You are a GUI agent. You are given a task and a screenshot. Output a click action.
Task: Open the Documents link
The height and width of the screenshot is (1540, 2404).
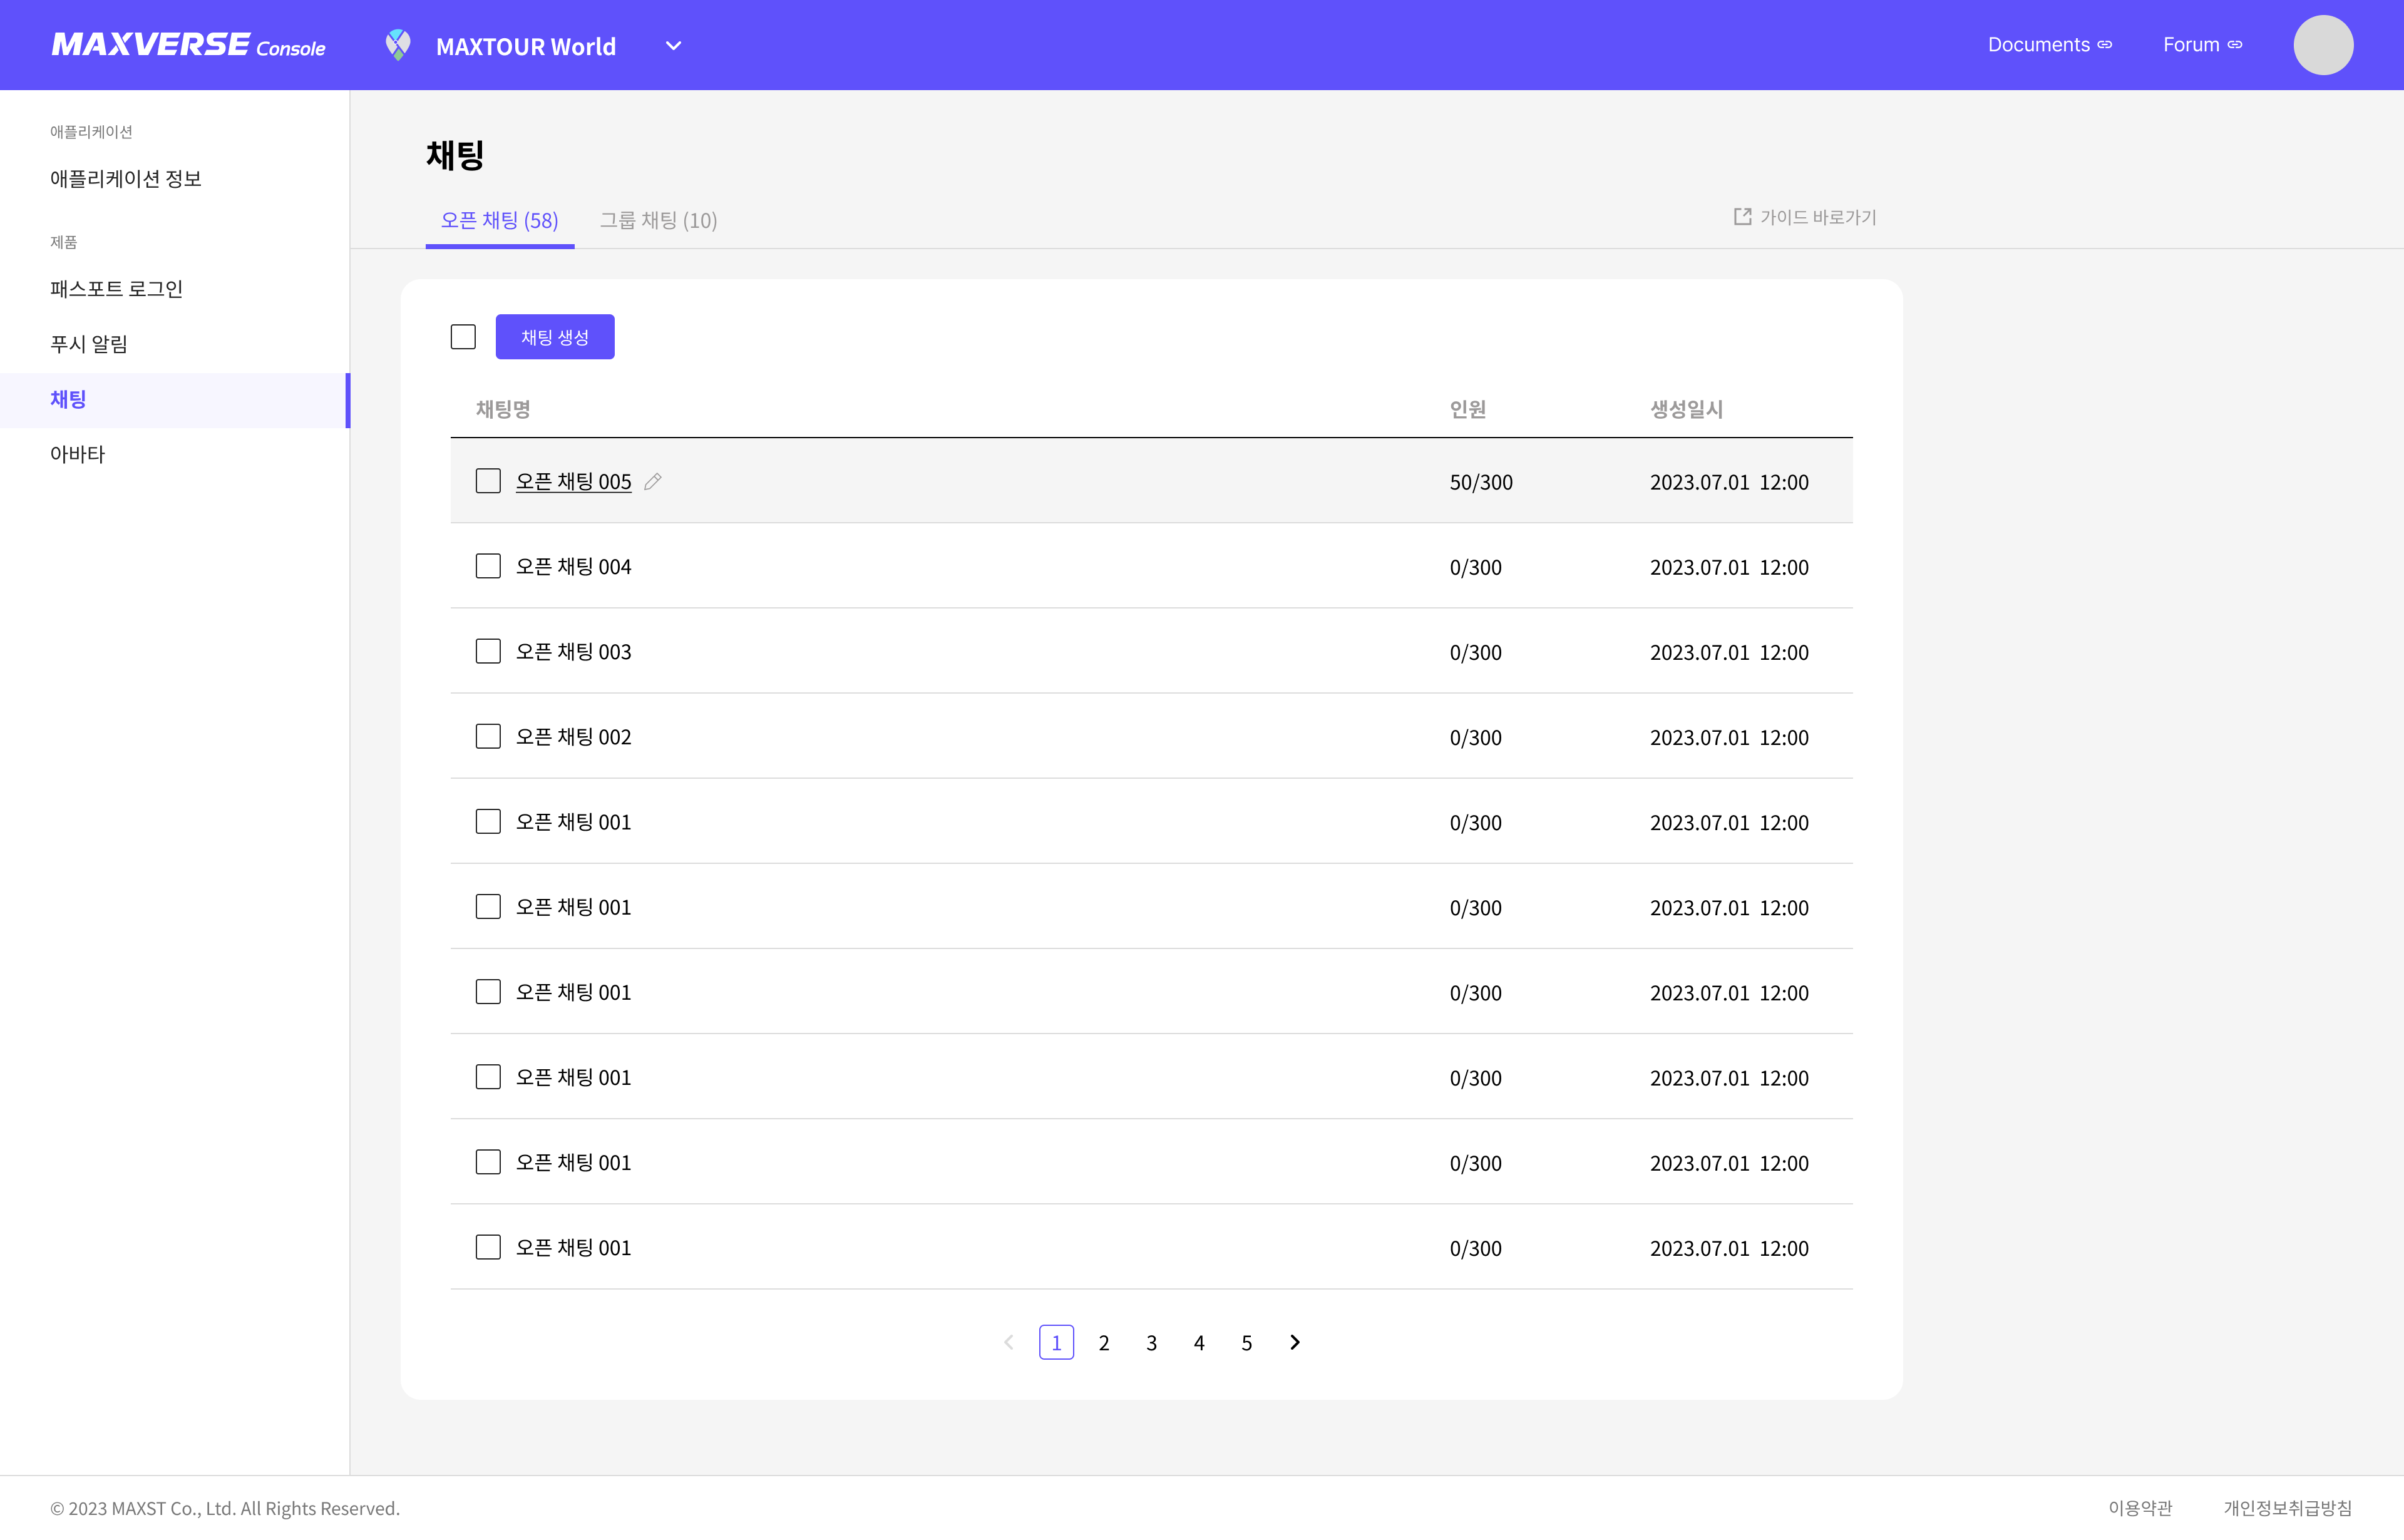coord(2049,45)
